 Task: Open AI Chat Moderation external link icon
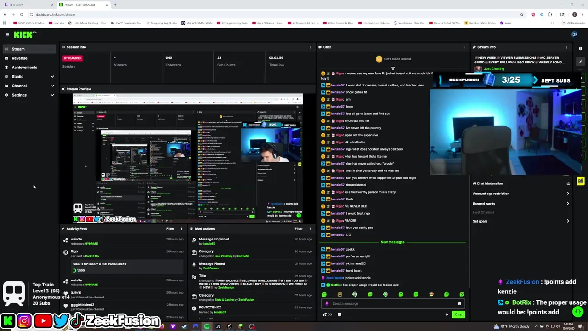568,183
